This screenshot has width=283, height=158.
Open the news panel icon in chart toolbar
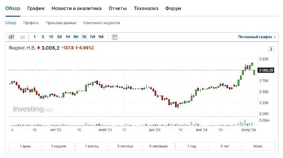114,37
